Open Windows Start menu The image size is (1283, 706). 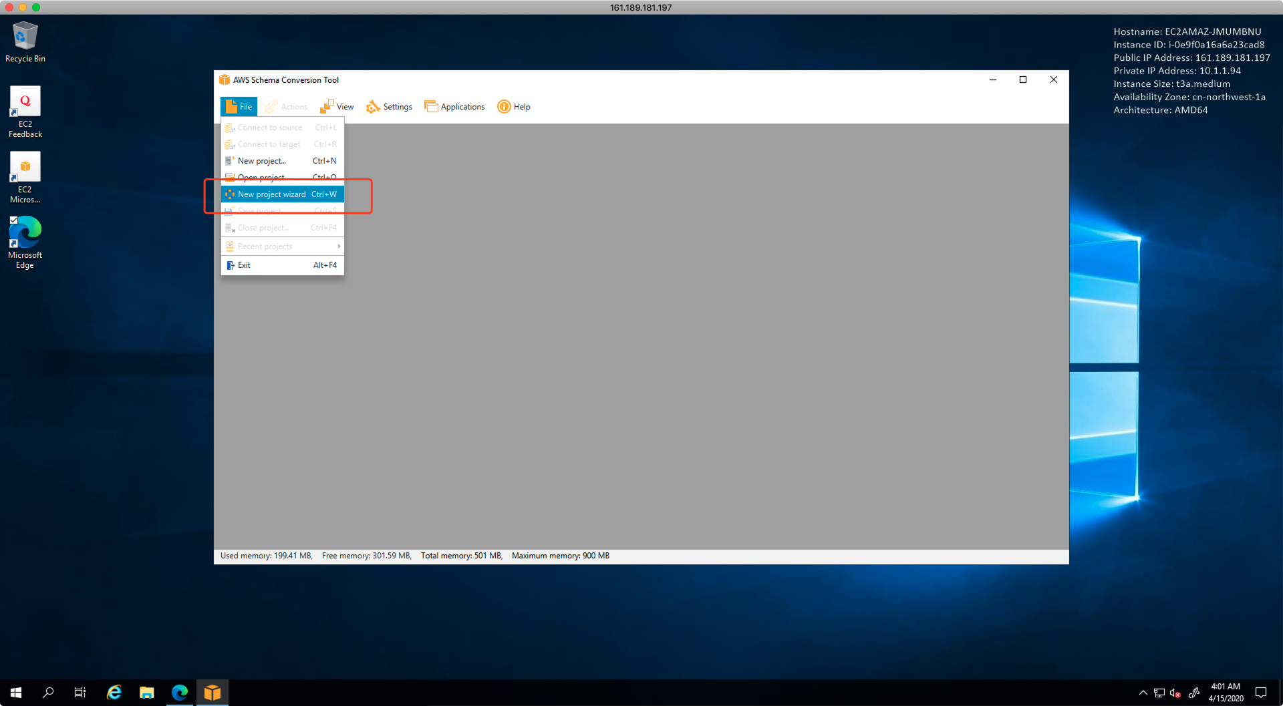[16, 693]
